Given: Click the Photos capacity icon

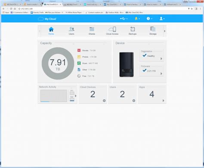Looking at the screenshot, I should click(x=79, y=57).
